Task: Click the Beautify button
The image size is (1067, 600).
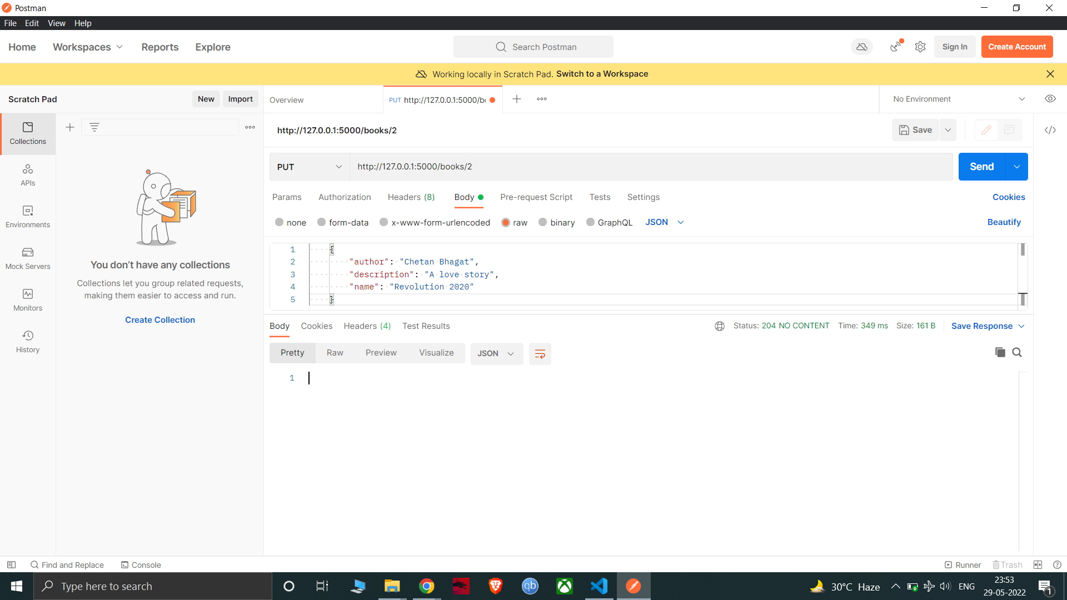Action: (1004, 222)
